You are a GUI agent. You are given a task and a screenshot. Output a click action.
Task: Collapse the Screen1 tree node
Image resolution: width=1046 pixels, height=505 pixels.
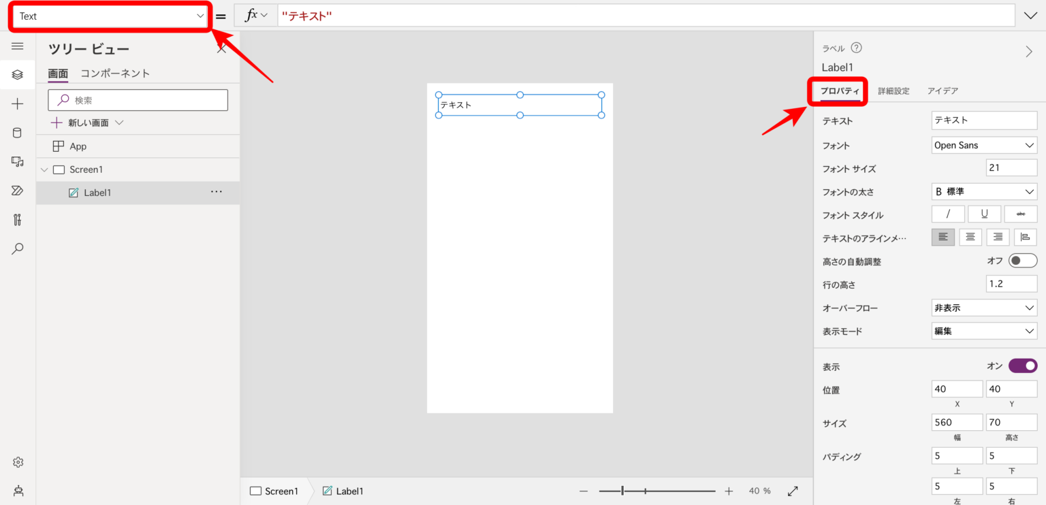coord(44,169)
